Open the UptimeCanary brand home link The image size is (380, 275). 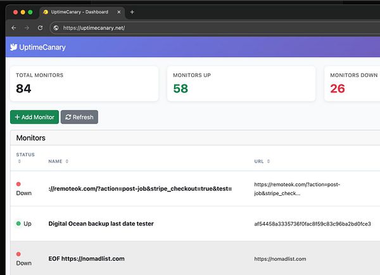pos(38,47)
